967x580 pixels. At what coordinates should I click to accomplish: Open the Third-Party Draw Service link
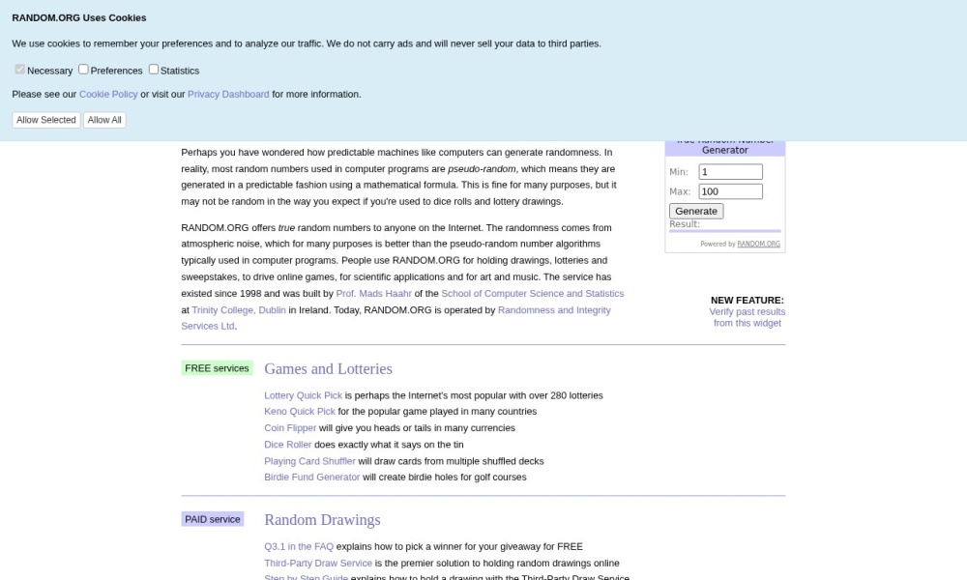click(318, 564)
